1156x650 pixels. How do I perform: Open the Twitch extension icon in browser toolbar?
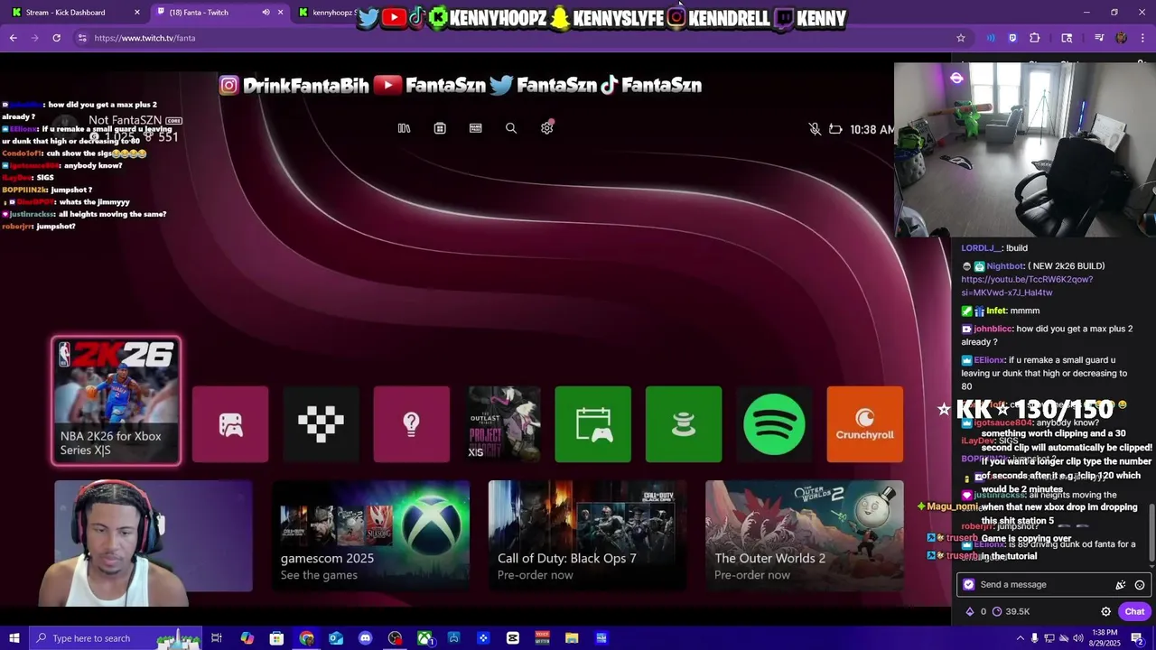pyautogui.click(x=1012, y=38)
